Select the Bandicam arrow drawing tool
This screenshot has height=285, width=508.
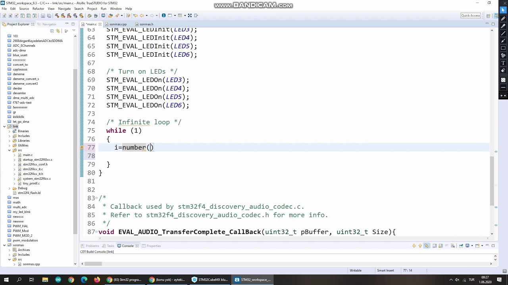pyautogui.click(x=503, y=41)
